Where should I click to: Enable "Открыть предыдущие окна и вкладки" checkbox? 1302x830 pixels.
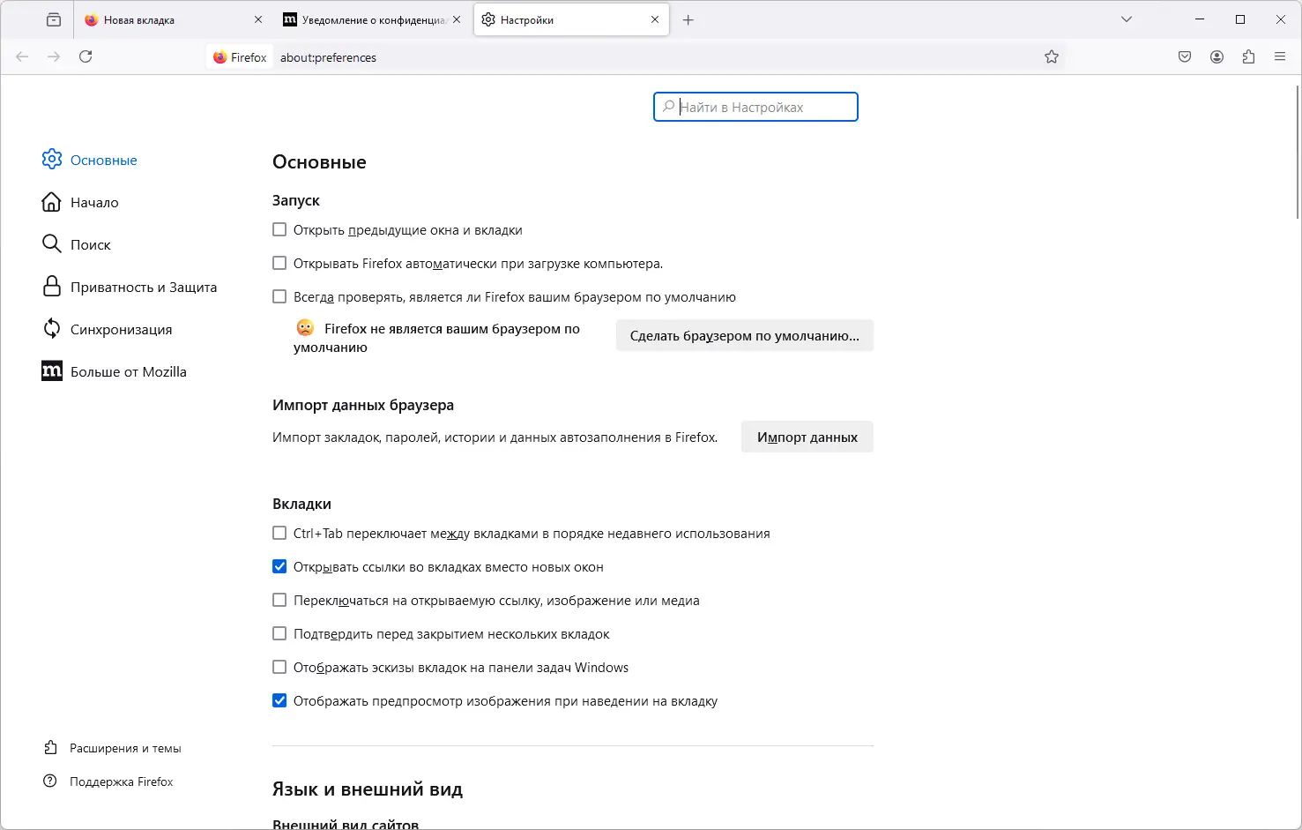(x=279, y=230)
